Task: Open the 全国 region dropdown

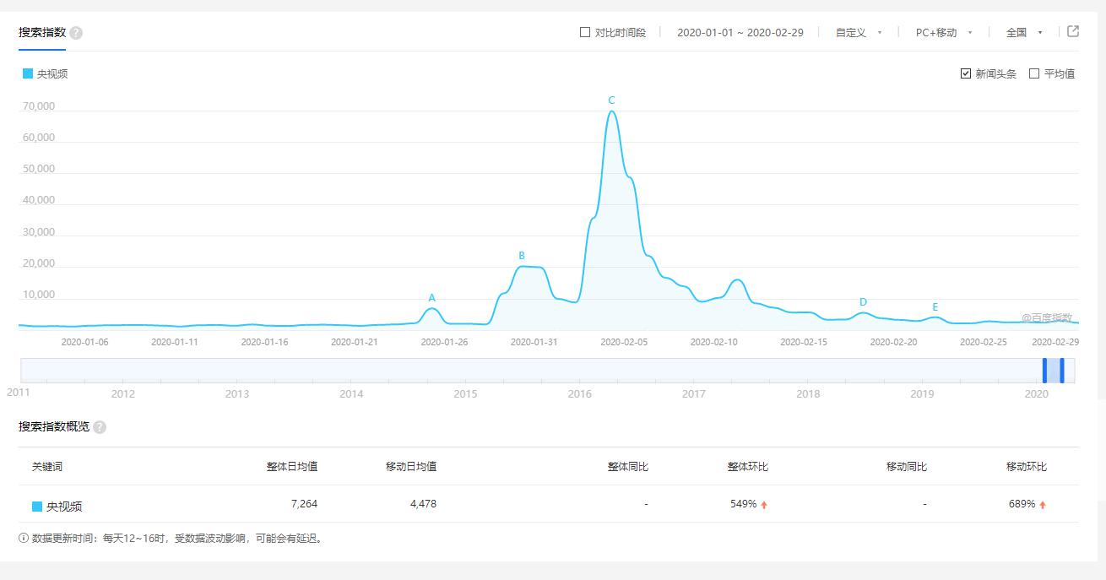Action: tap(1024, 33)
